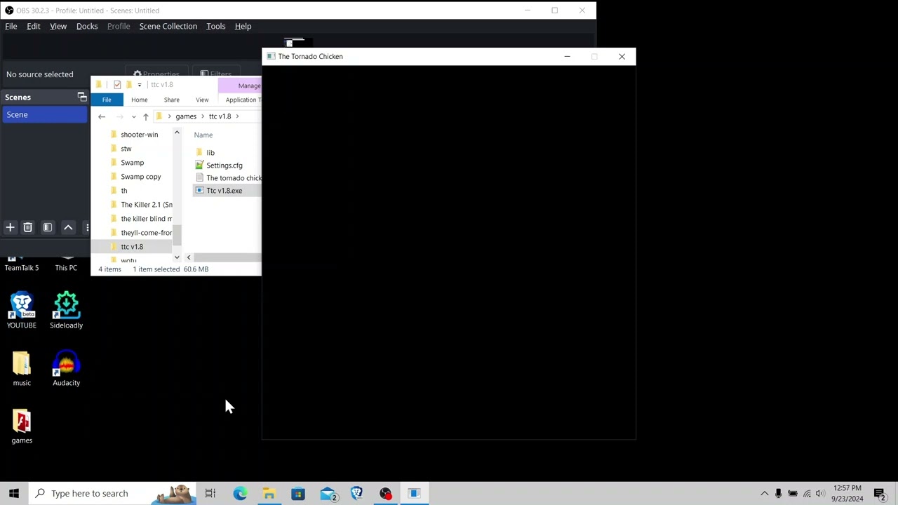Go back in File Explorer navigation

coord(102,116)
